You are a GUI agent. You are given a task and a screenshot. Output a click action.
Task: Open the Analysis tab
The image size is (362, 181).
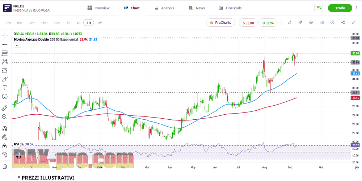164,8
